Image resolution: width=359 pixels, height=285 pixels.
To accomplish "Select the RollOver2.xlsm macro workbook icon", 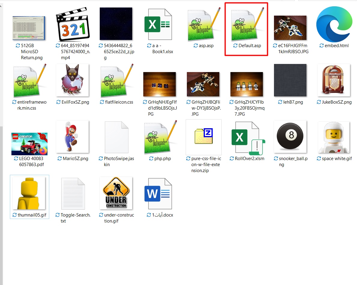I will (246, 137).
